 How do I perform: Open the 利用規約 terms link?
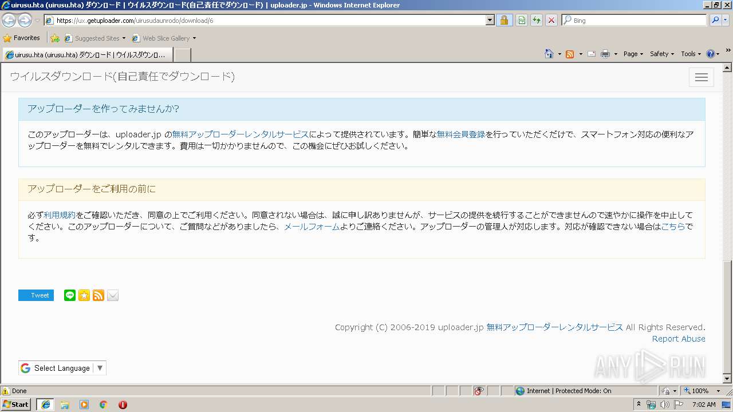pos(60,216)
